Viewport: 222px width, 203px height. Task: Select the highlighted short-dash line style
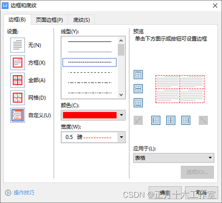pyautogui.click(x=90, y=63)
